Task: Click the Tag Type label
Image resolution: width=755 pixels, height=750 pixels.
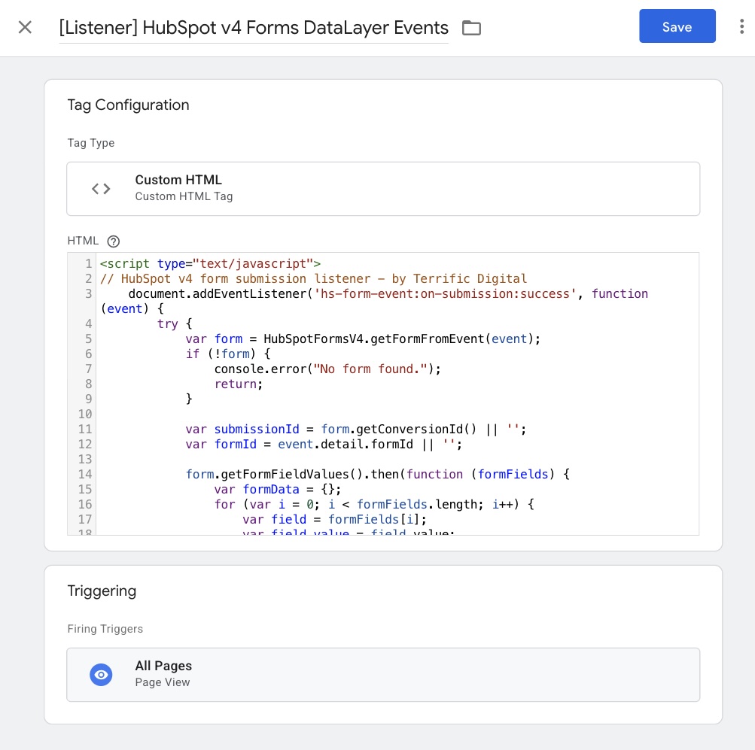Action: point(91,143)
